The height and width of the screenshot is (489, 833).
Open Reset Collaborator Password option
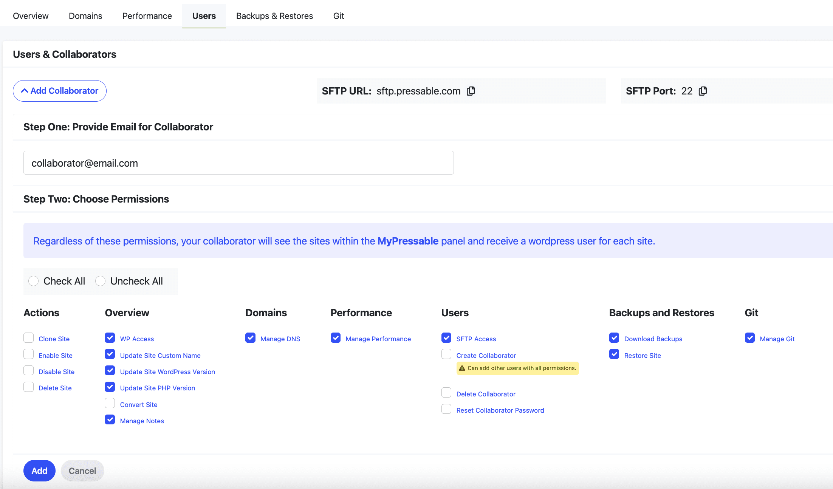coord(446,409)
